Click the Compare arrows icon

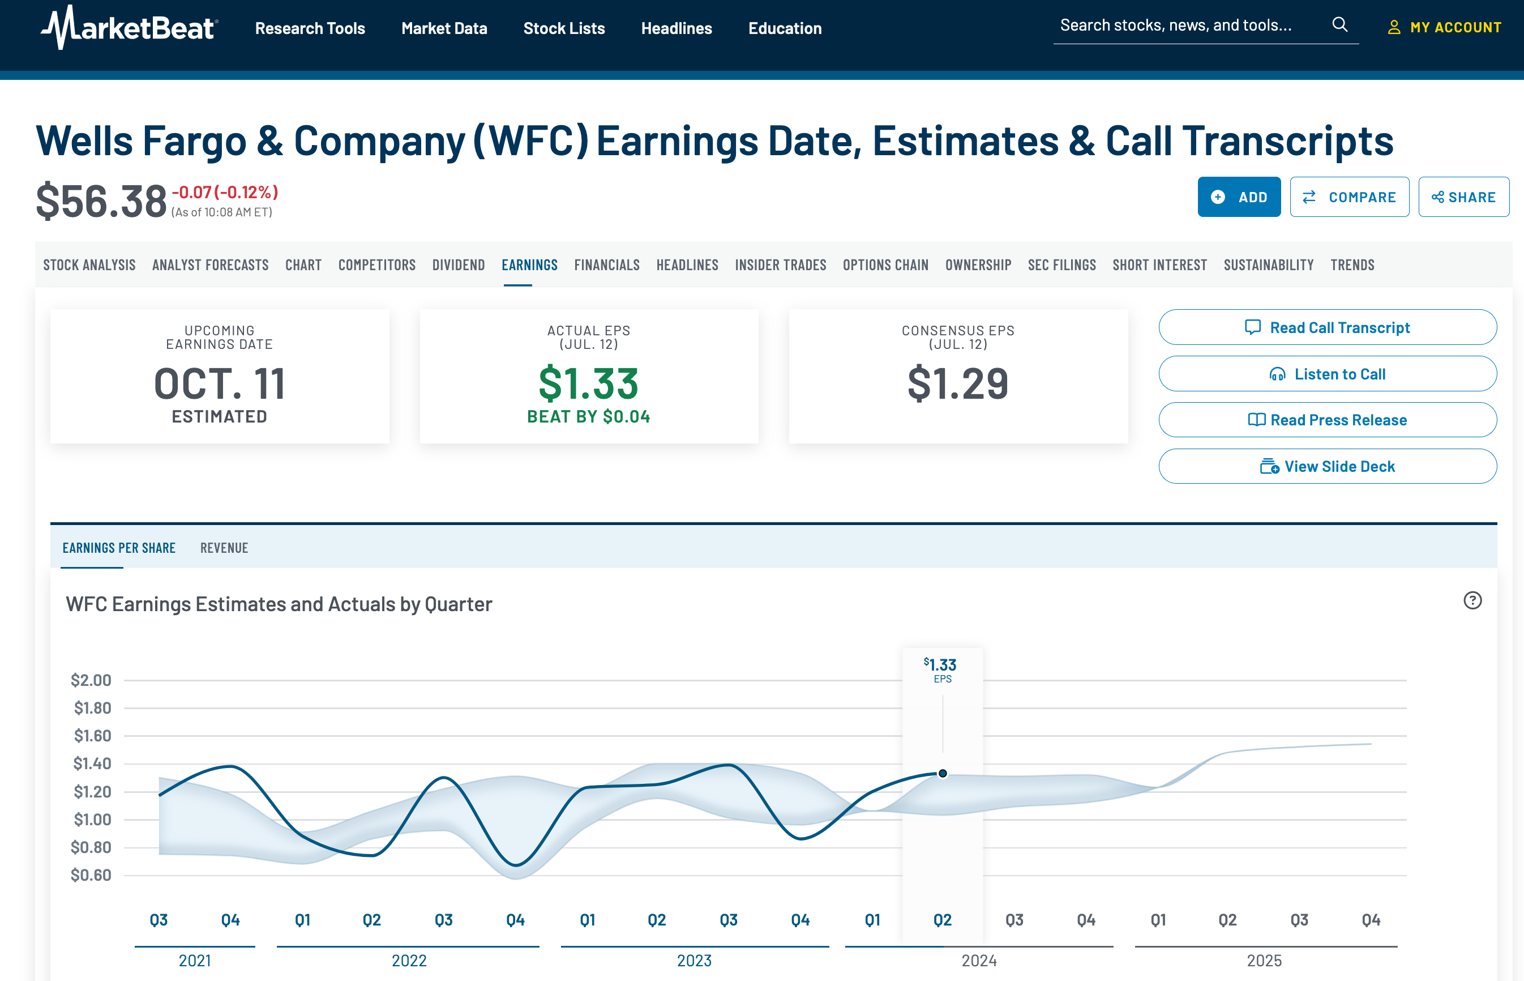1309,198
